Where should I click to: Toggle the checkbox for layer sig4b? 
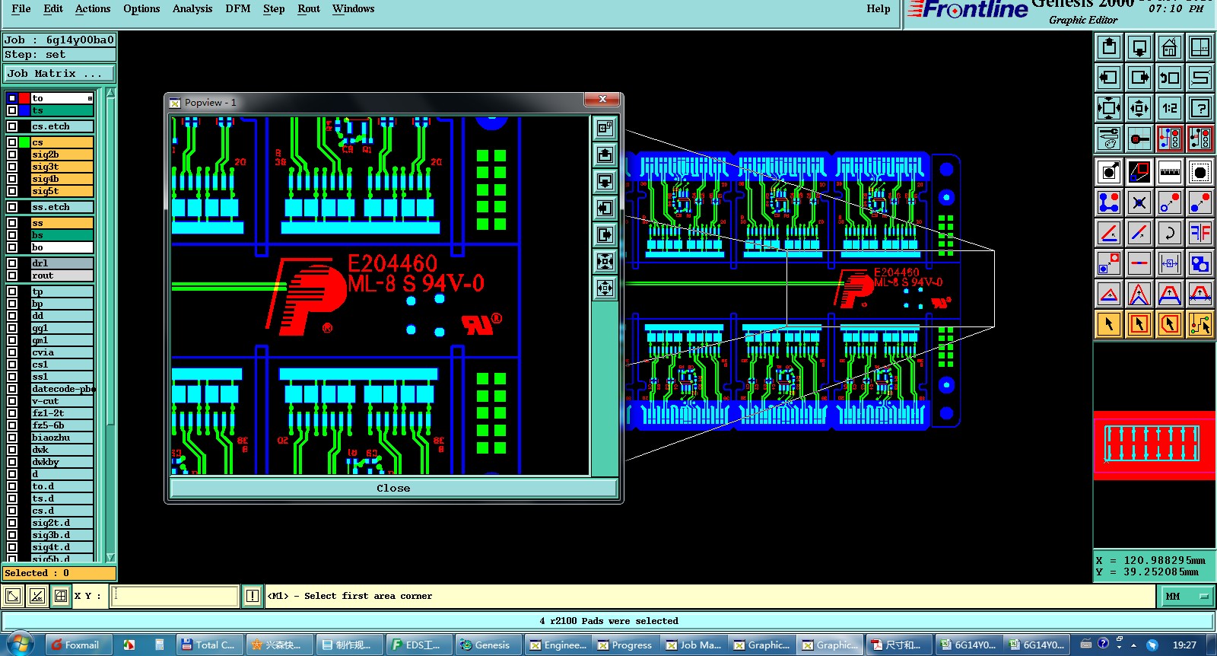click(12, 179)
